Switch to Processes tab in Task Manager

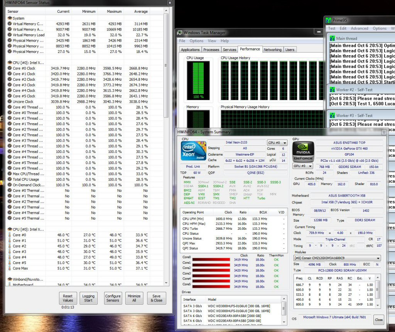211,50
